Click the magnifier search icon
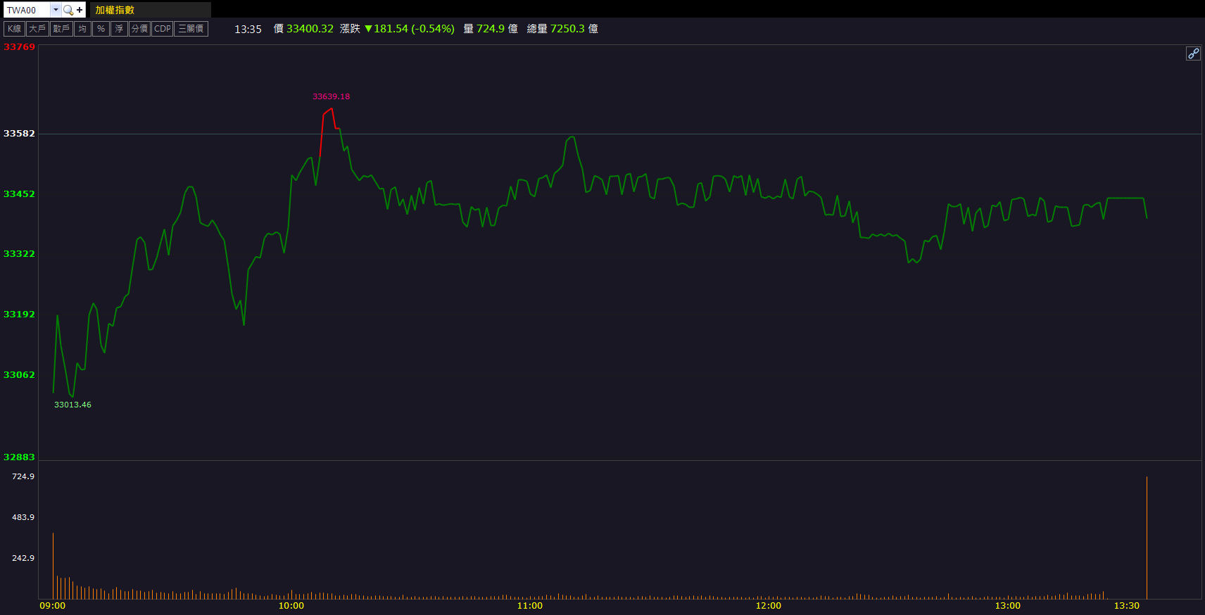 click(68, 10)
